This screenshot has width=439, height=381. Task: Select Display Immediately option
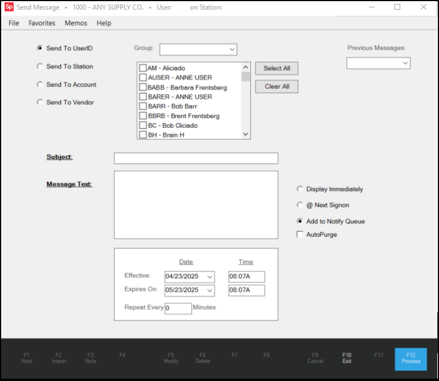click(x=299, y=189)
